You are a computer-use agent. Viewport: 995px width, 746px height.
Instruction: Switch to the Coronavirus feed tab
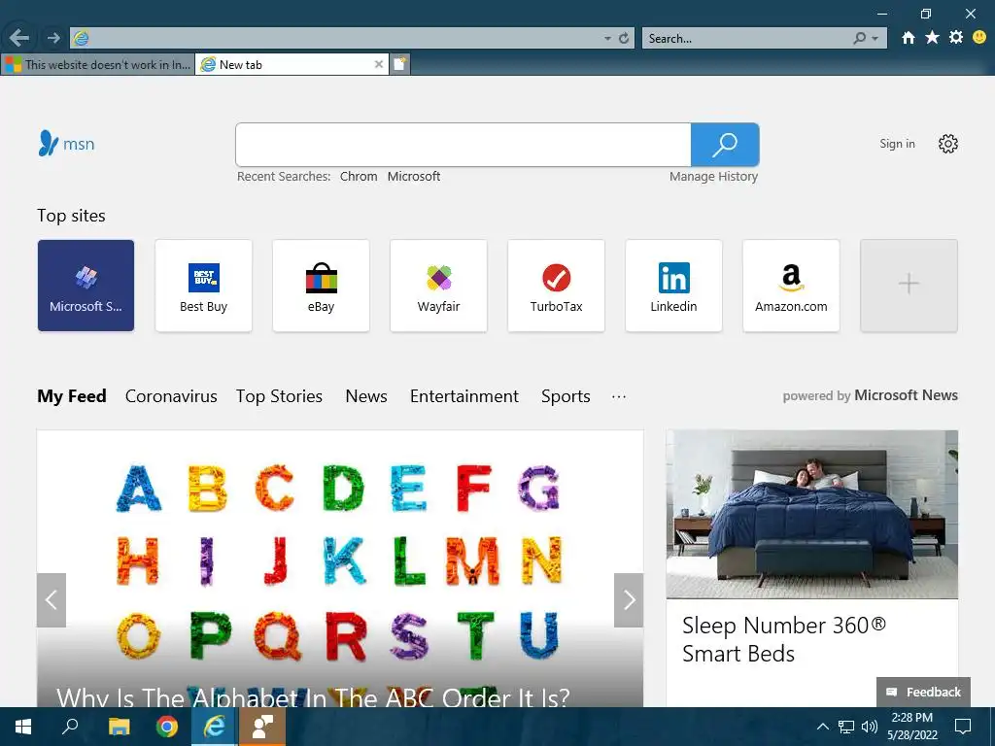click(x=171, y=396)
